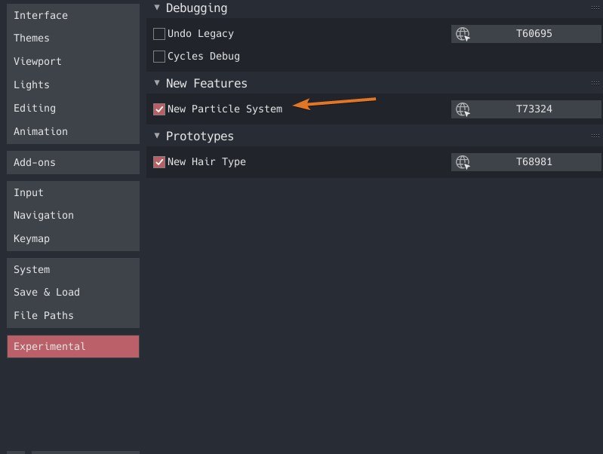
Task: Open globe link icon for T60695
Action: click(463, 34)
